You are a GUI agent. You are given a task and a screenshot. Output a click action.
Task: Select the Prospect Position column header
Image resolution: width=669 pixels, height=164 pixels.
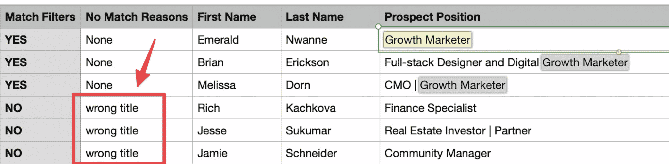point(524,17)
